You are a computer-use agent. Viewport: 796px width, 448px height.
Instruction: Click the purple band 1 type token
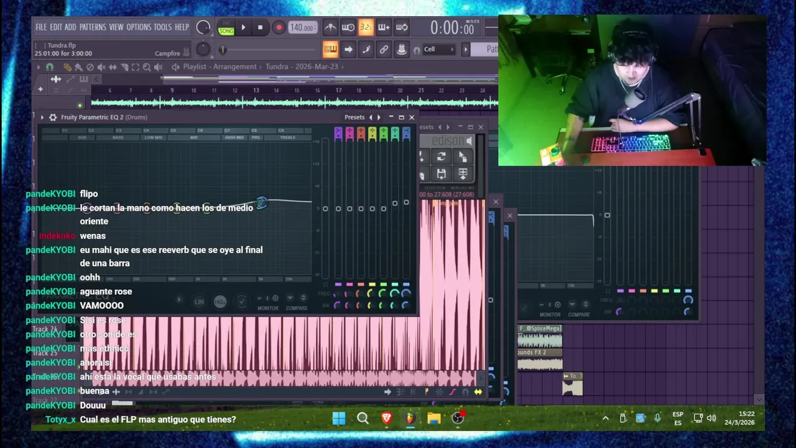click(x=338, y=133)
